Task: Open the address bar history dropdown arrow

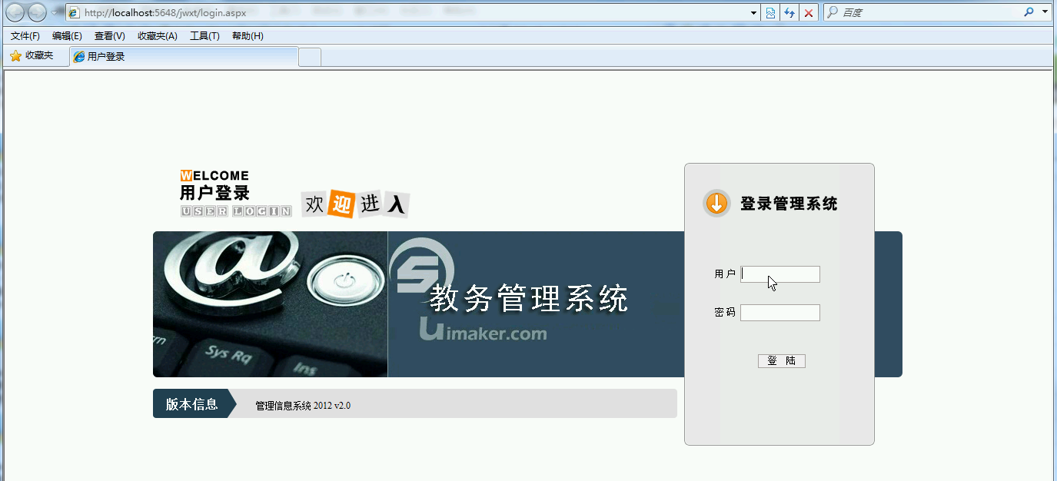Action: (754, 13)
